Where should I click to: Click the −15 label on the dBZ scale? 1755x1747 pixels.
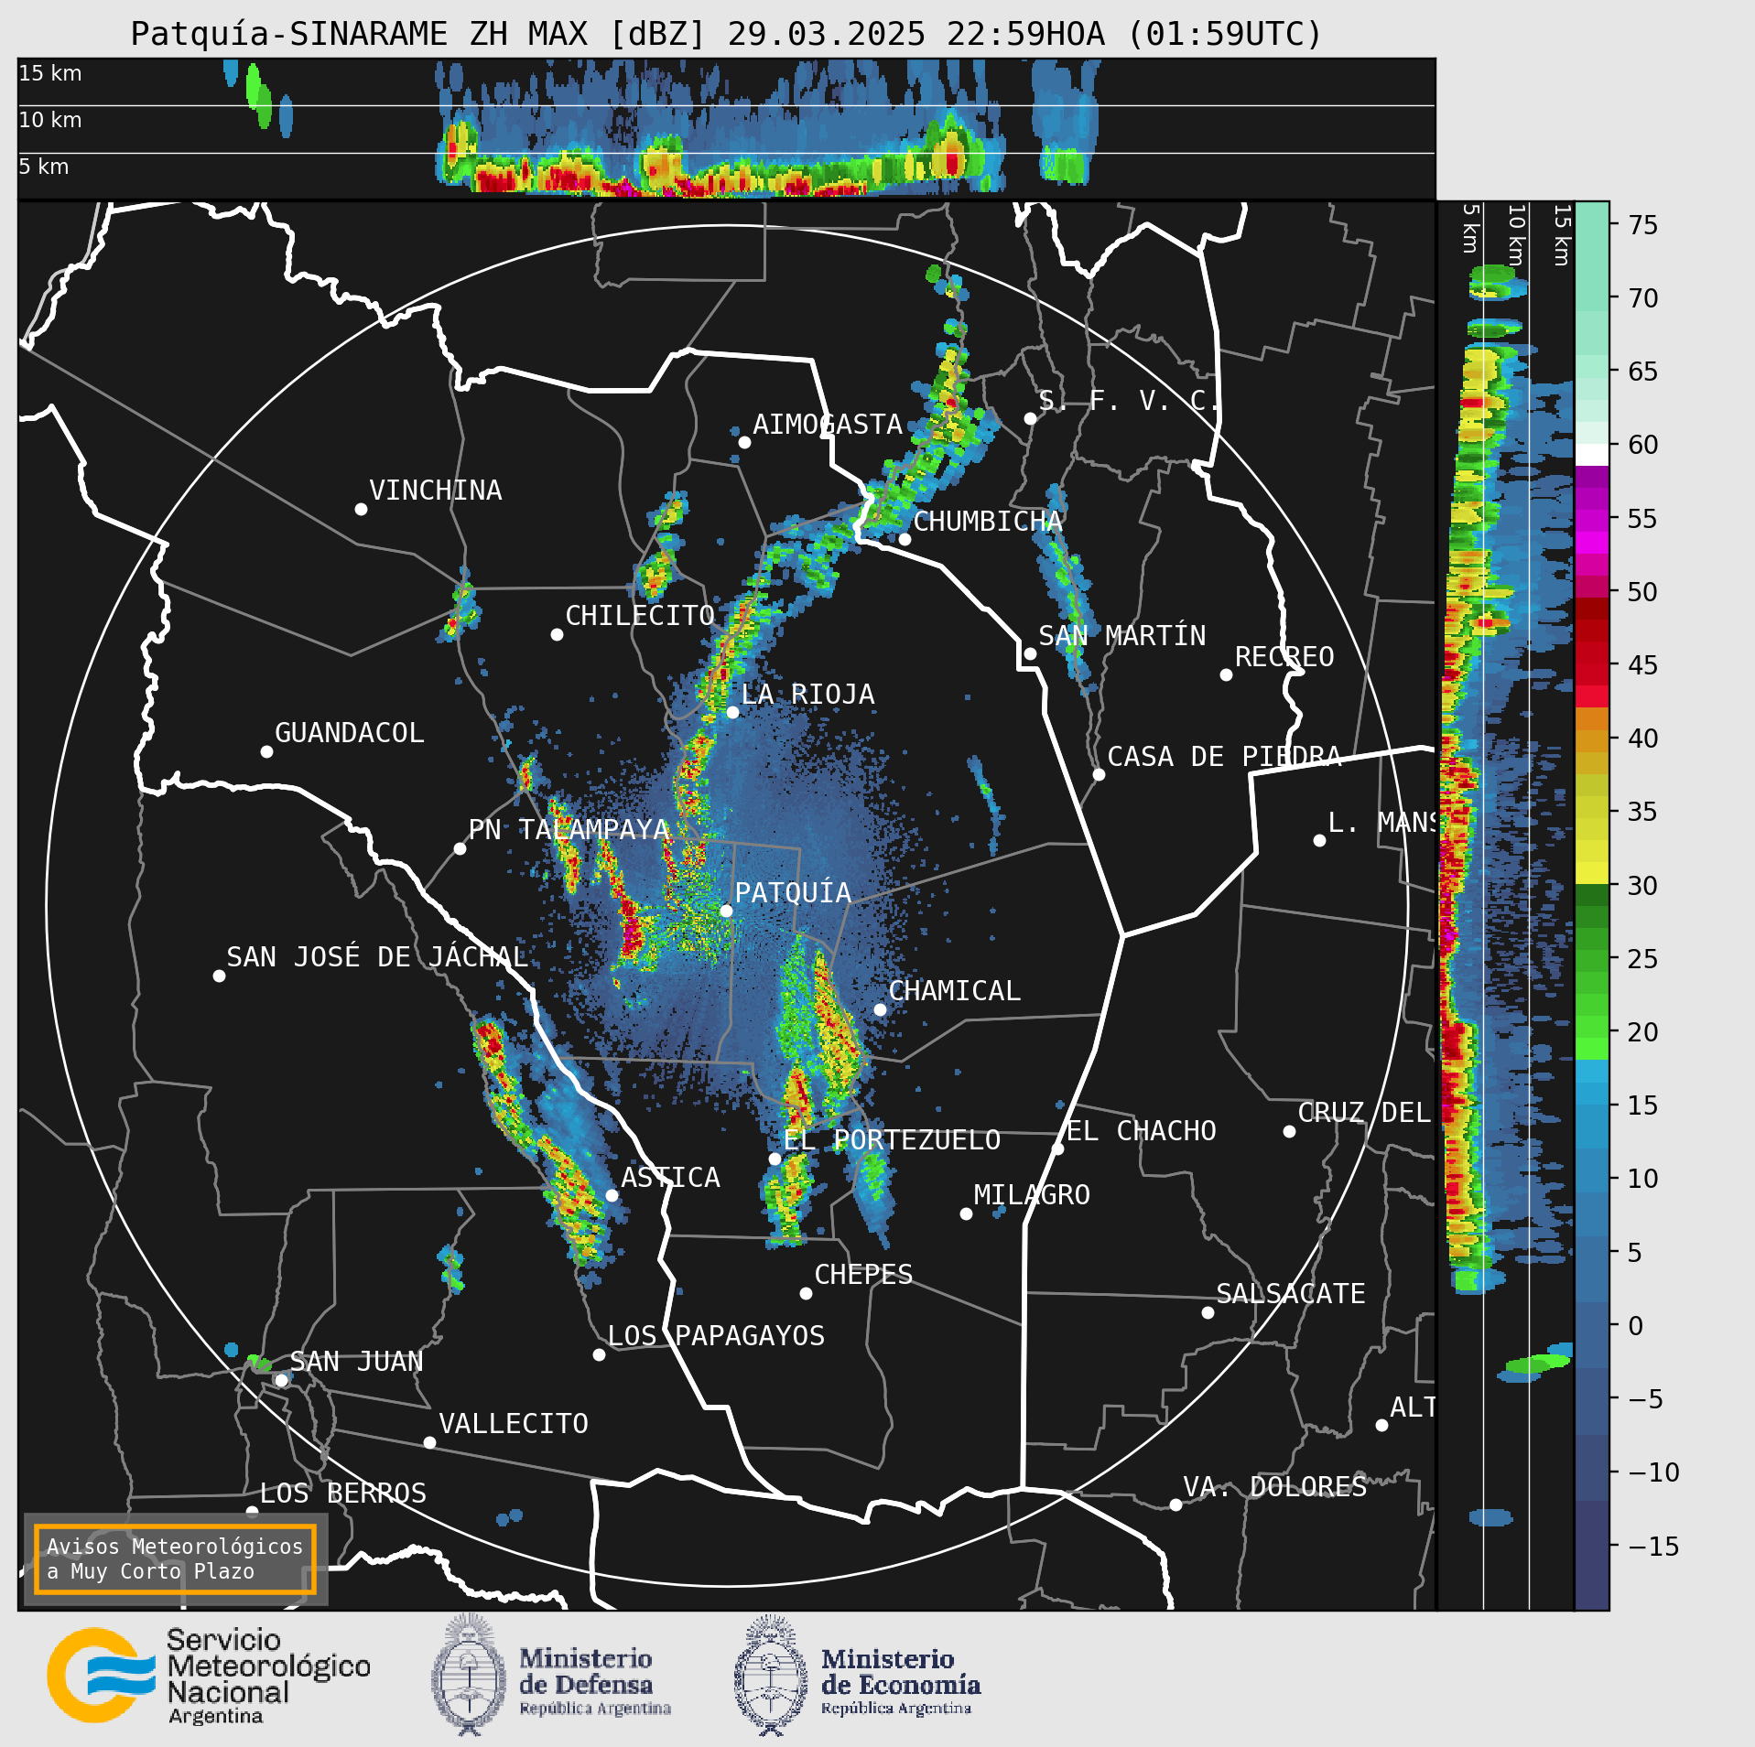[x=1653, y=1547]
